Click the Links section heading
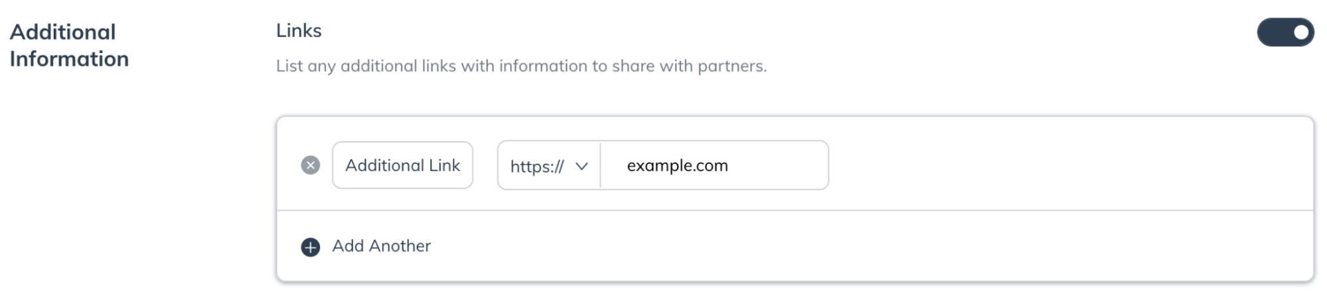This screenshot has width=1327, height=296. coord(299,31)
